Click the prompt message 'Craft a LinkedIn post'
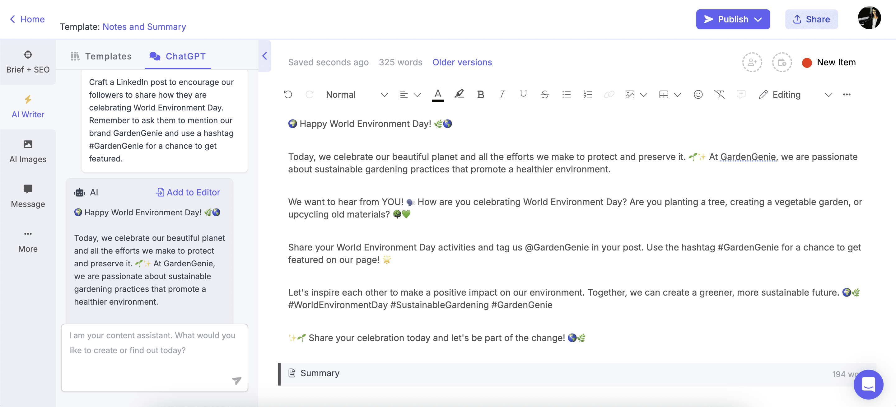Image resolution: width=896 pixels, height=407 pixels. [165, 120]
